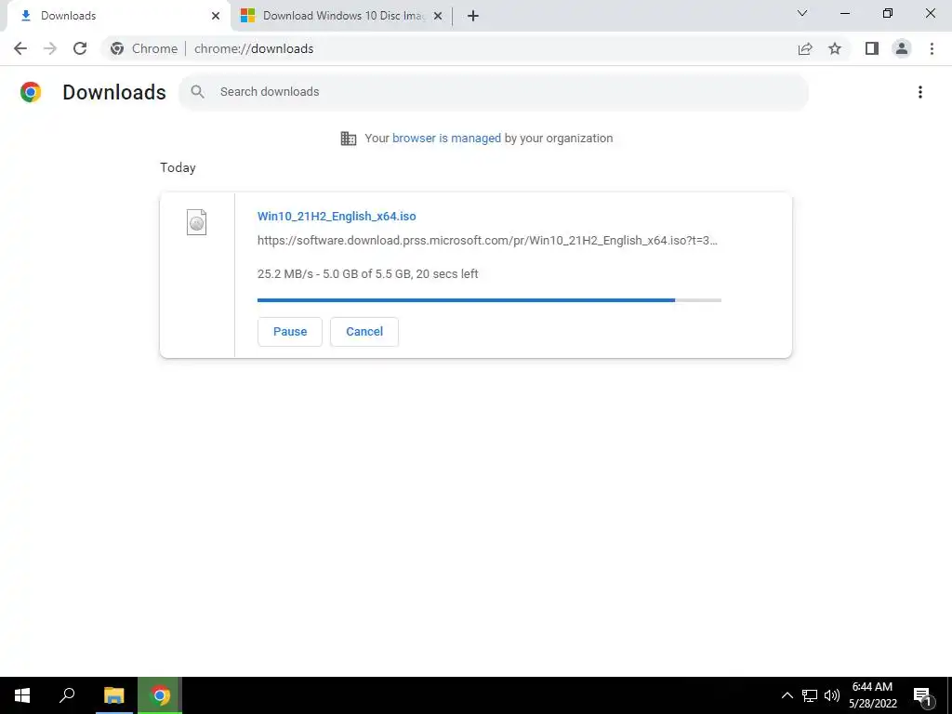Viewport: 952px width, 714px height.
Task: Click the 'Downloads' page title
Action: pyautogui.click(x=114, y=92)
